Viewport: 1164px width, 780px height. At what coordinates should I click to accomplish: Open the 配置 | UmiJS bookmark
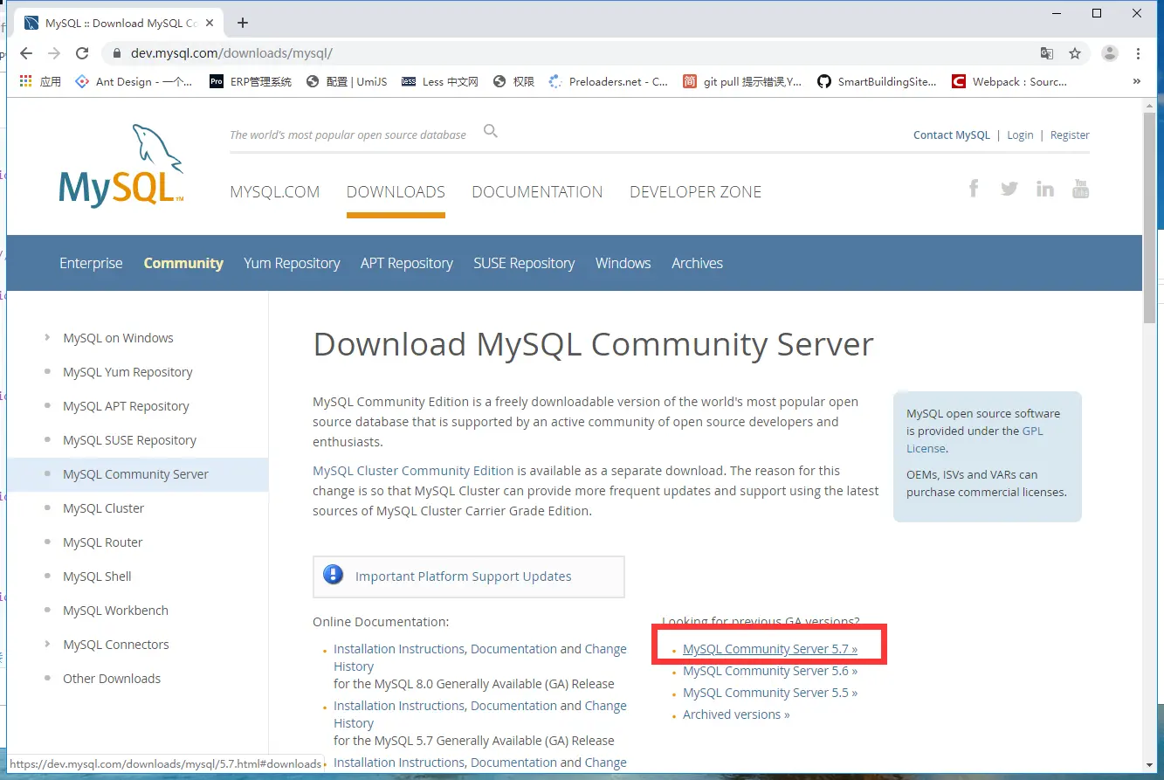click(x=347, y=81)
